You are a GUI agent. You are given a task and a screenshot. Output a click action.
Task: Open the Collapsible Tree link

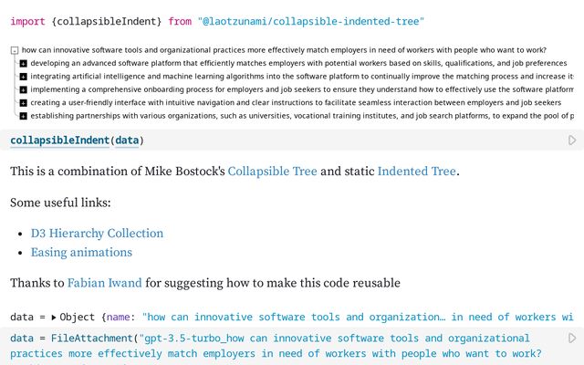(272, 172)
